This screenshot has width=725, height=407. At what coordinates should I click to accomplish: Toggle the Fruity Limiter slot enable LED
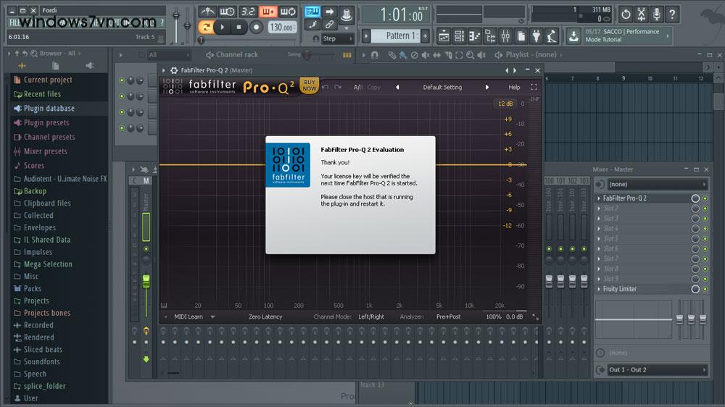coord(705,289)
